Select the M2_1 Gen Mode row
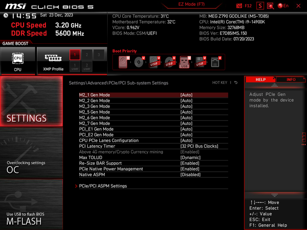 click(x=154, y=95)
